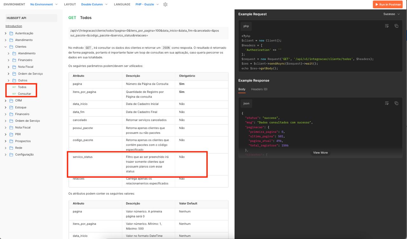Expand the Clientes Financeiro subfolder chevron
Screen dimensions: 407x239
[9, 60]
